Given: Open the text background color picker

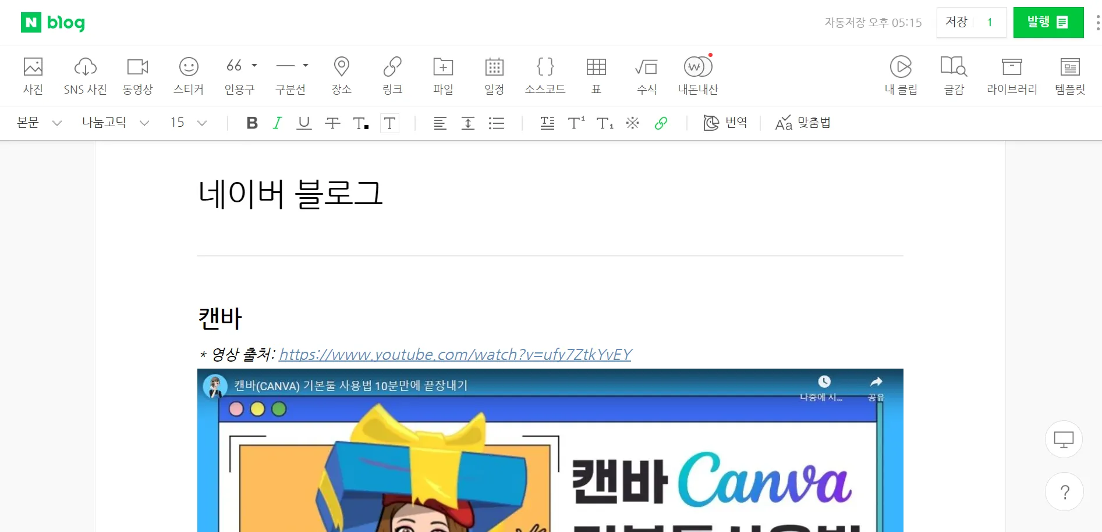Looking at the screenshot, I should pos(389,123).
